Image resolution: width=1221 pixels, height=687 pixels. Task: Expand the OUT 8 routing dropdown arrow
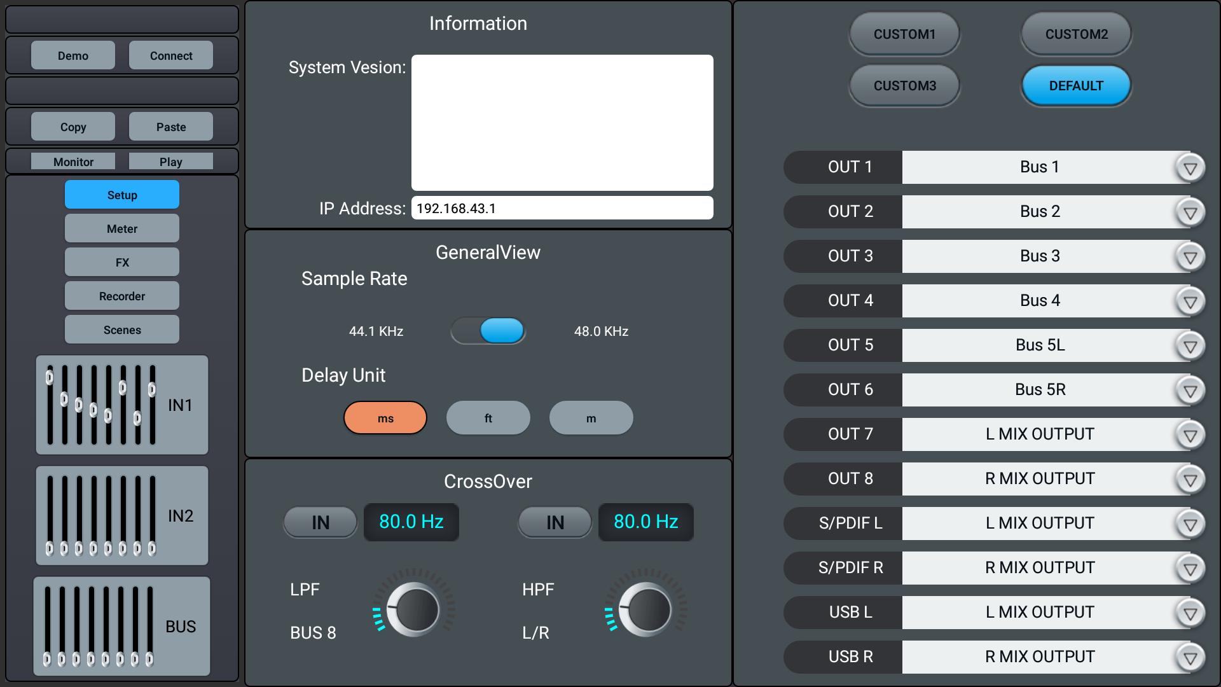(x=1190, y=480)
